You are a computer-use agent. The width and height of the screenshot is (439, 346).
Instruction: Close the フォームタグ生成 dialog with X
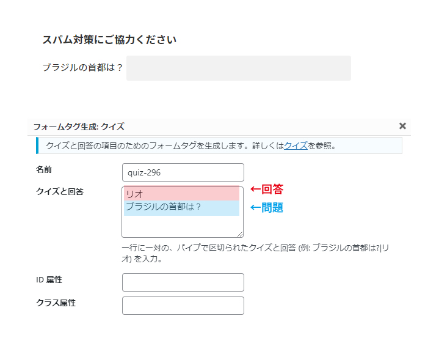click(x=402, y=126)
